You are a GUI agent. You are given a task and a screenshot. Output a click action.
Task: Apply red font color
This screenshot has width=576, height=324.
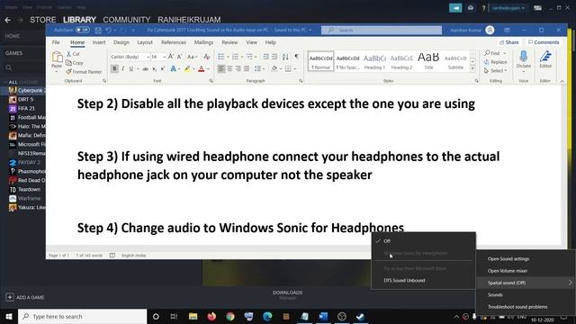pos(202,68)
